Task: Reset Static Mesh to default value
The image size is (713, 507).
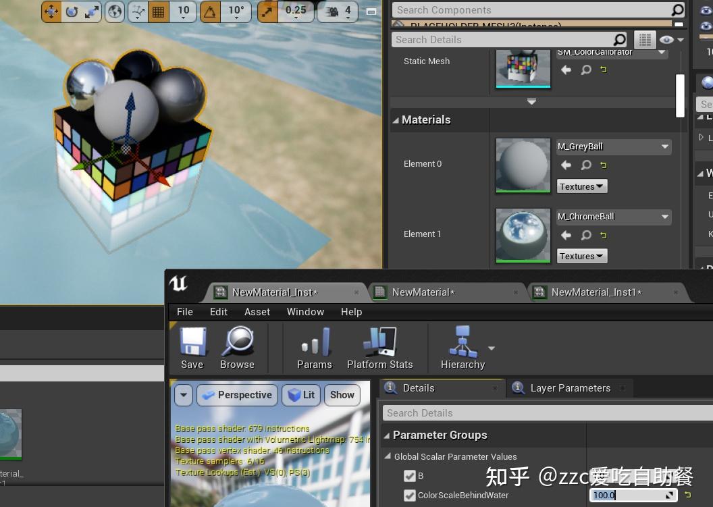Action: point(604,70)
